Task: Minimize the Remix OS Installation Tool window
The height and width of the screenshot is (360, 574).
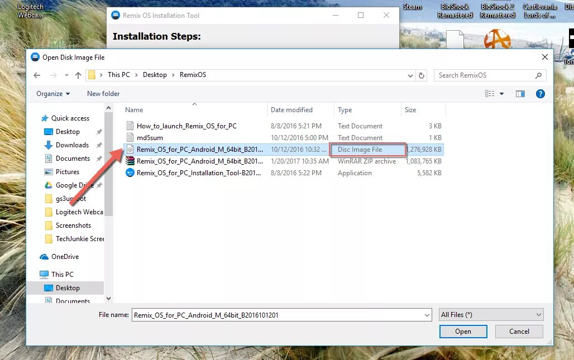Action: (x=336, y=16)
